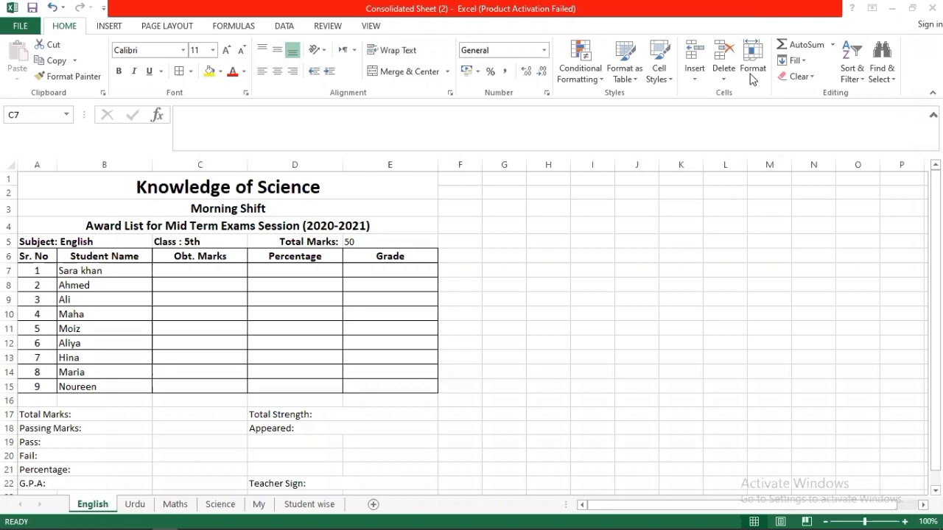Decrease font size with small A icon
The image size is (943, 530).
click(242, 50)
